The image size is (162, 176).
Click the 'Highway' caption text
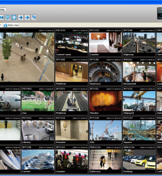[x=129, y=55]
